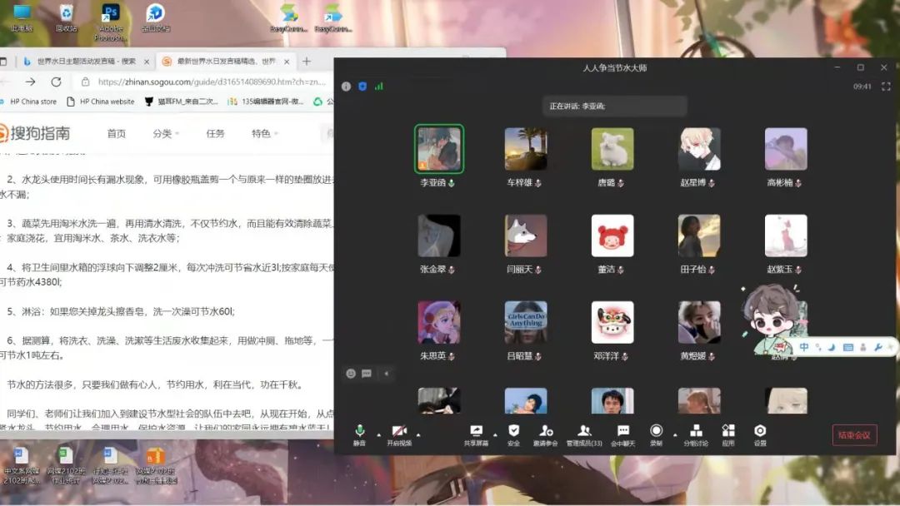Collapse the reaction bar with left arrow
The image size is (900, 506).
(x=387, y=374)
